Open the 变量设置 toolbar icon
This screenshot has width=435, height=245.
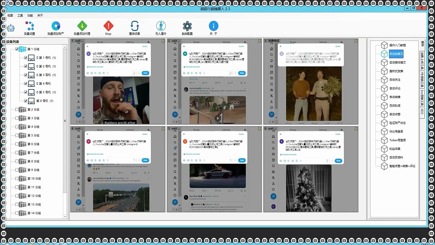[x=30, y=26]
